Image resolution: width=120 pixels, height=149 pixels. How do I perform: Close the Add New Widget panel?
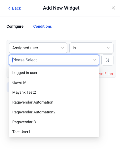[113, 8]
